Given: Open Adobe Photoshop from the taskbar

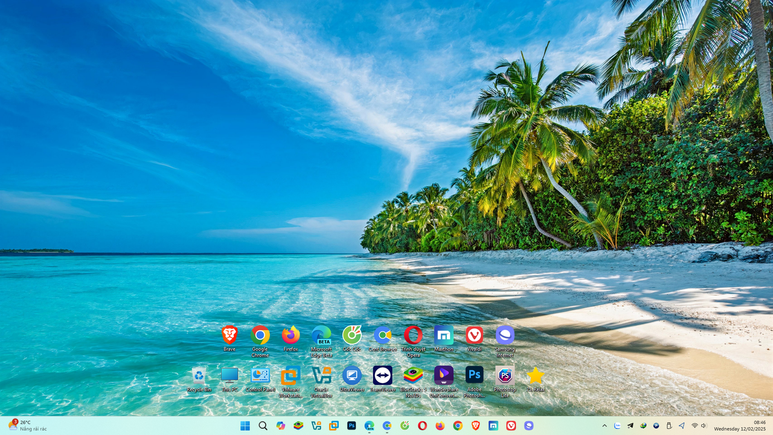Looking at the screenshot, I should tap(350, 426).
